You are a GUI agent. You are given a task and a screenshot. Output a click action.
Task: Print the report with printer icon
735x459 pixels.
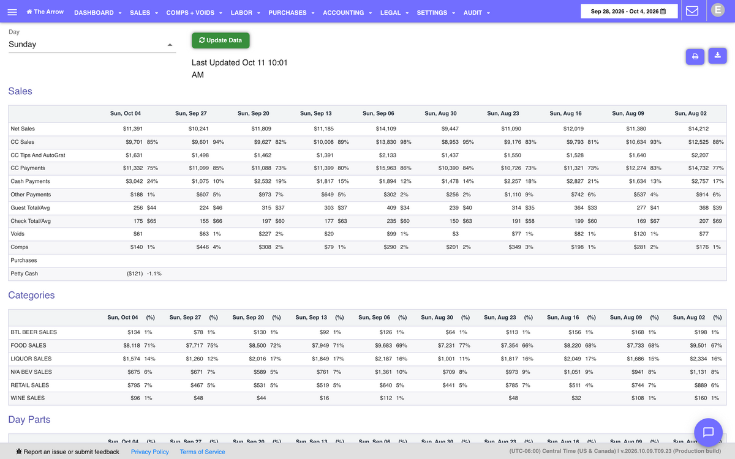[x=695, y=56]
